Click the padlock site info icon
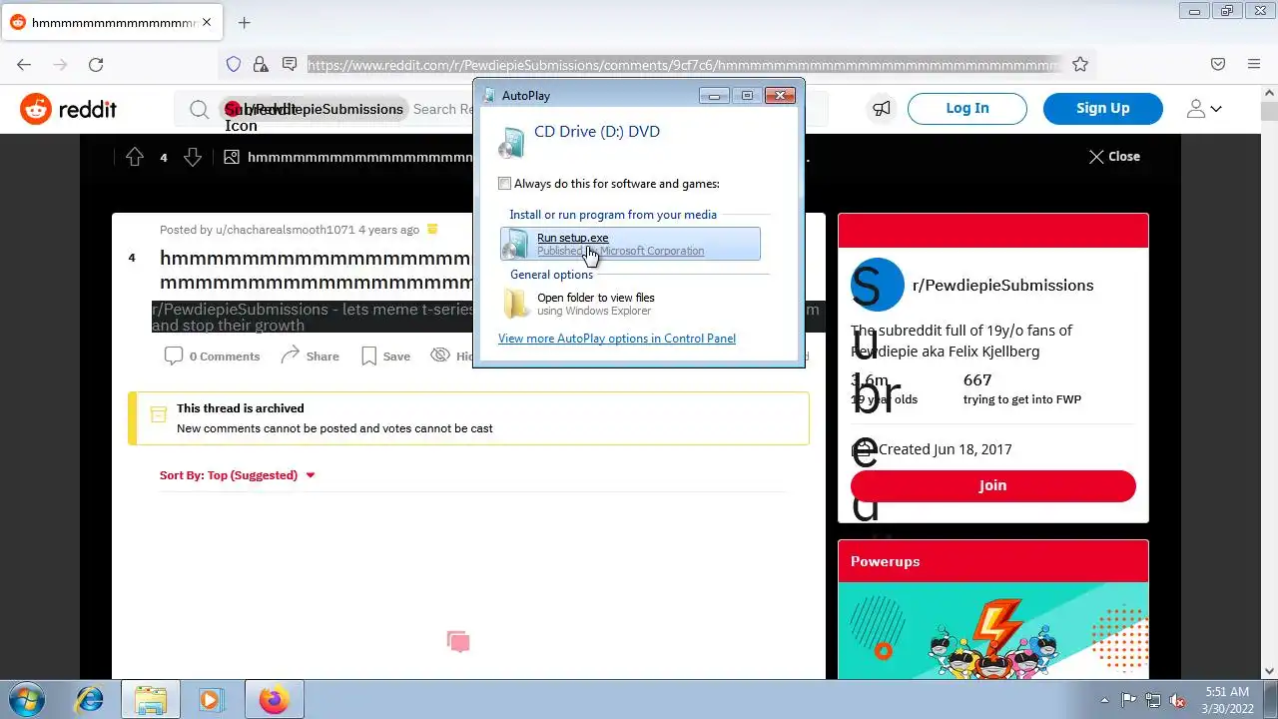Viewport: 1278px width, 719px height. 261,64
